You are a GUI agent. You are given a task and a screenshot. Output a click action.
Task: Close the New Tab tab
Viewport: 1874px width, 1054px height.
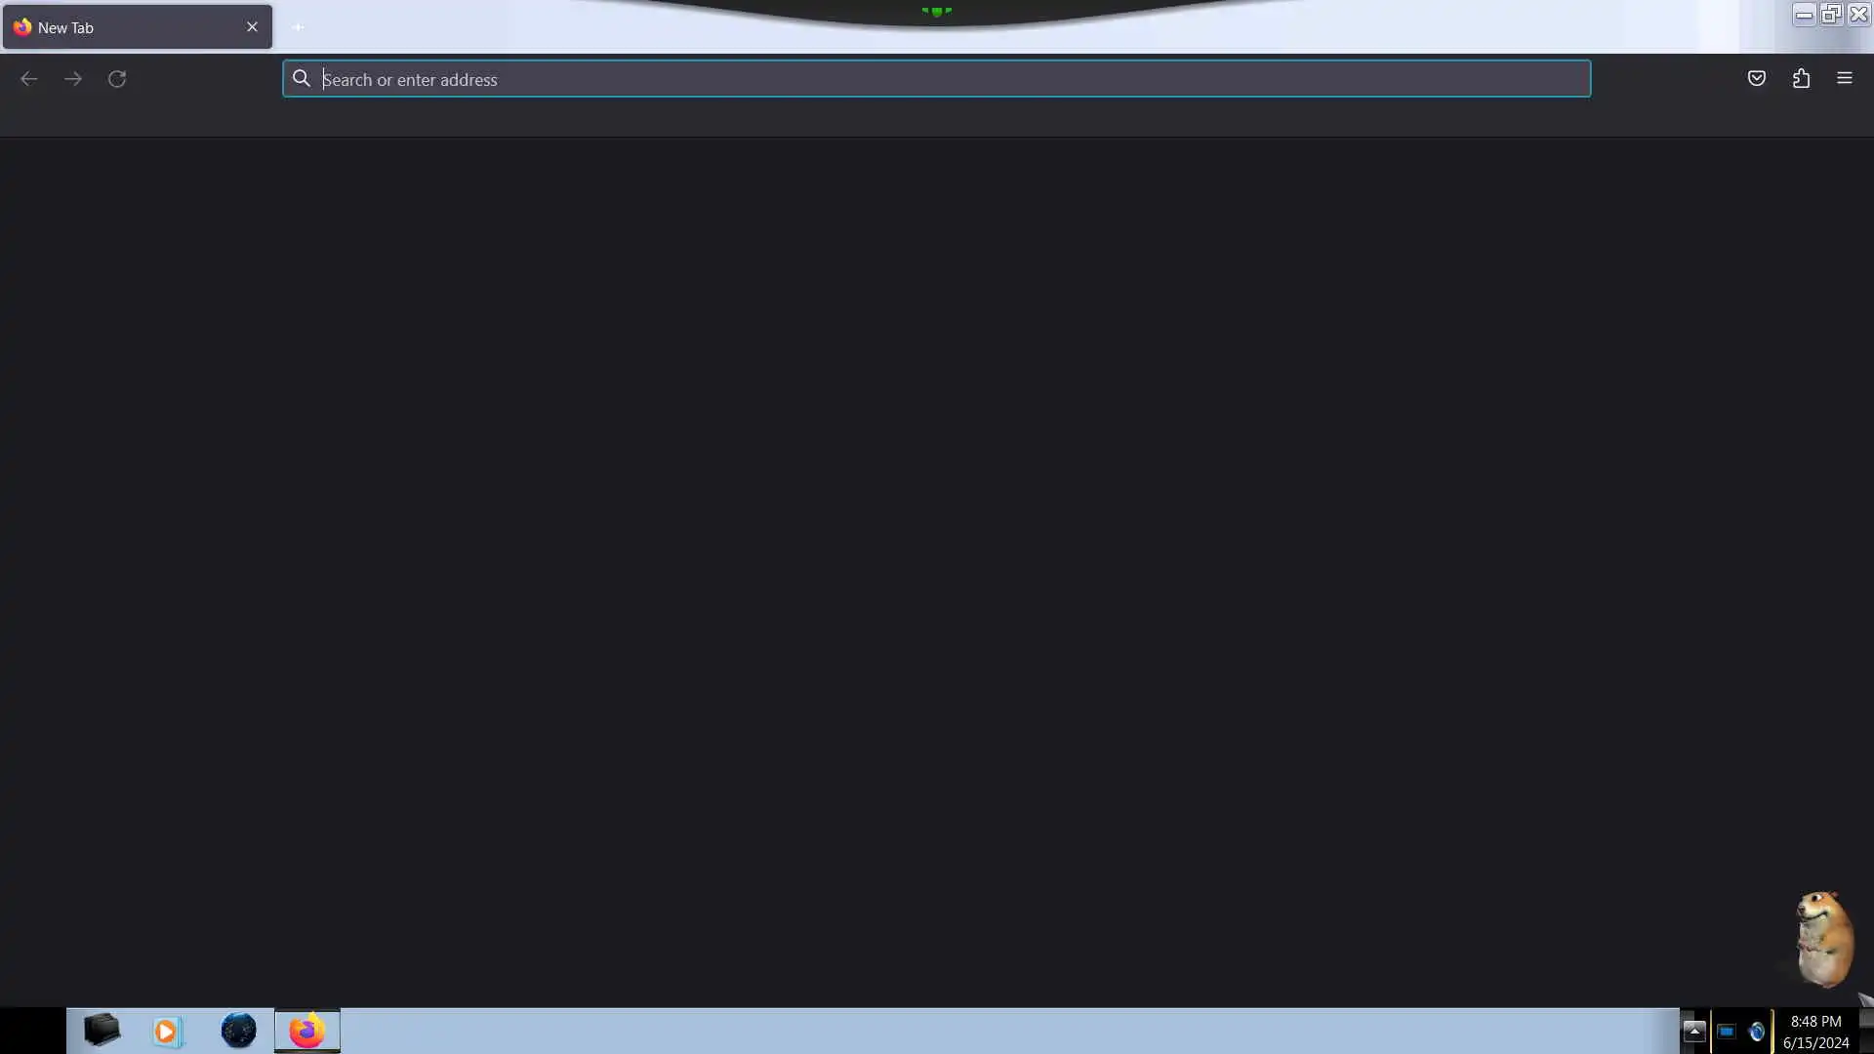(x=252, y=27)
